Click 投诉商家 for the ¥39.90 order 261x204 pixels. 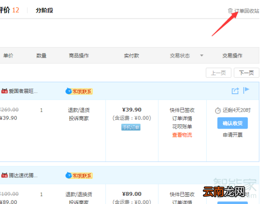pos(79,119)
